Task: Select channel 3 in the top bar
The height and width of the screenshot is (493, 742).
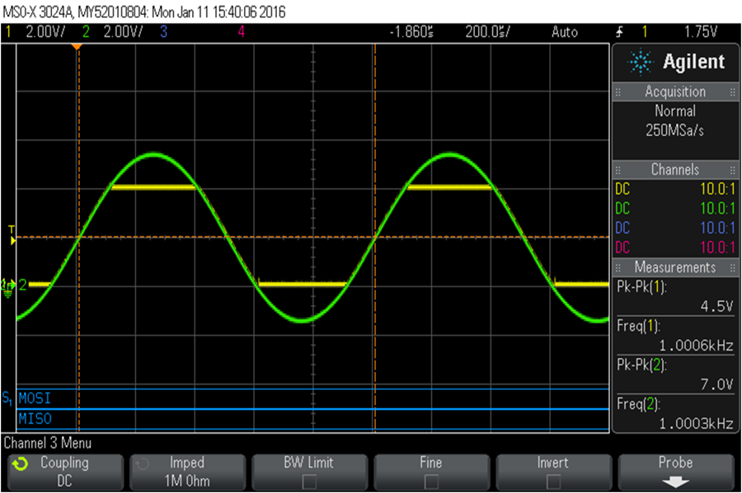Action: [x=164, y=32]
